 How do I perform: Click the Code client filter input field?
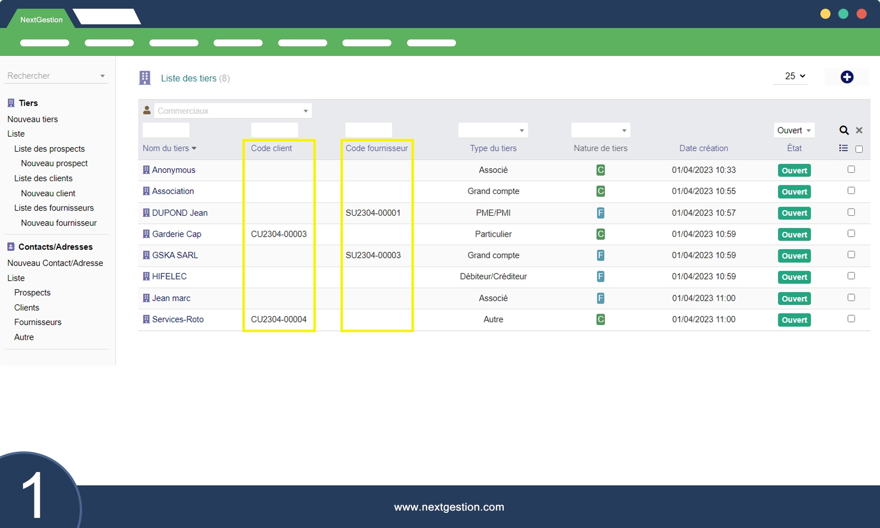274,130
